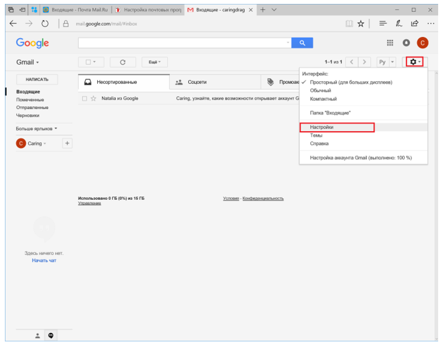Image resolution: width=446 pixels, height=348 pixels.
Task: Open a new browser tab
Action: [262, 10]
